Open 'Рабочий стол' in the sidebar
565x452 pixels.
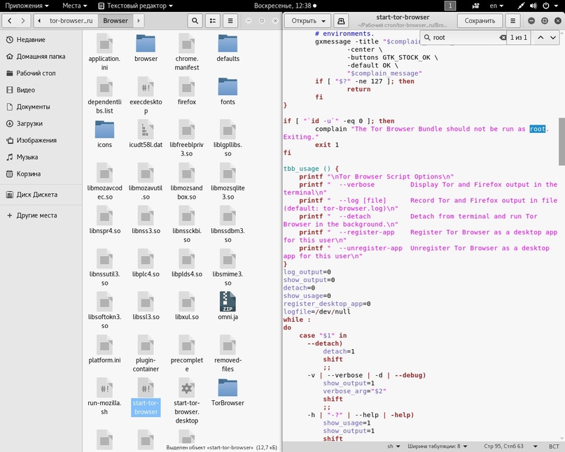coord(41,73)
